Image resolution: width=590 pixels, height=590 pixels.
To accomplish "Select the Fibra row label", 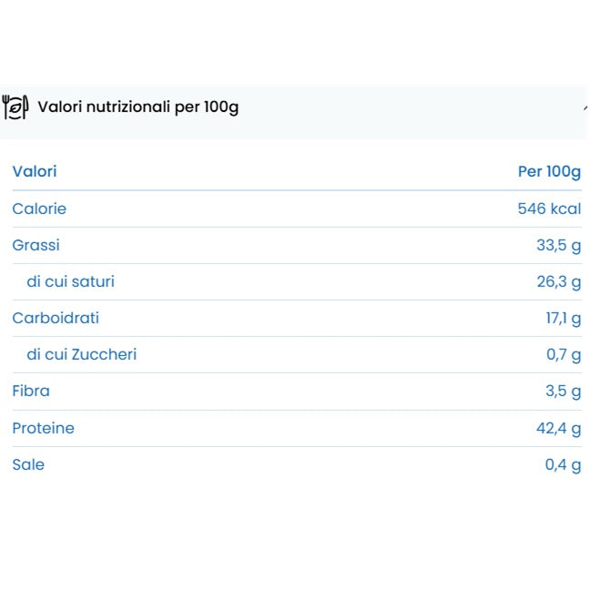I will tap(31, 391).
